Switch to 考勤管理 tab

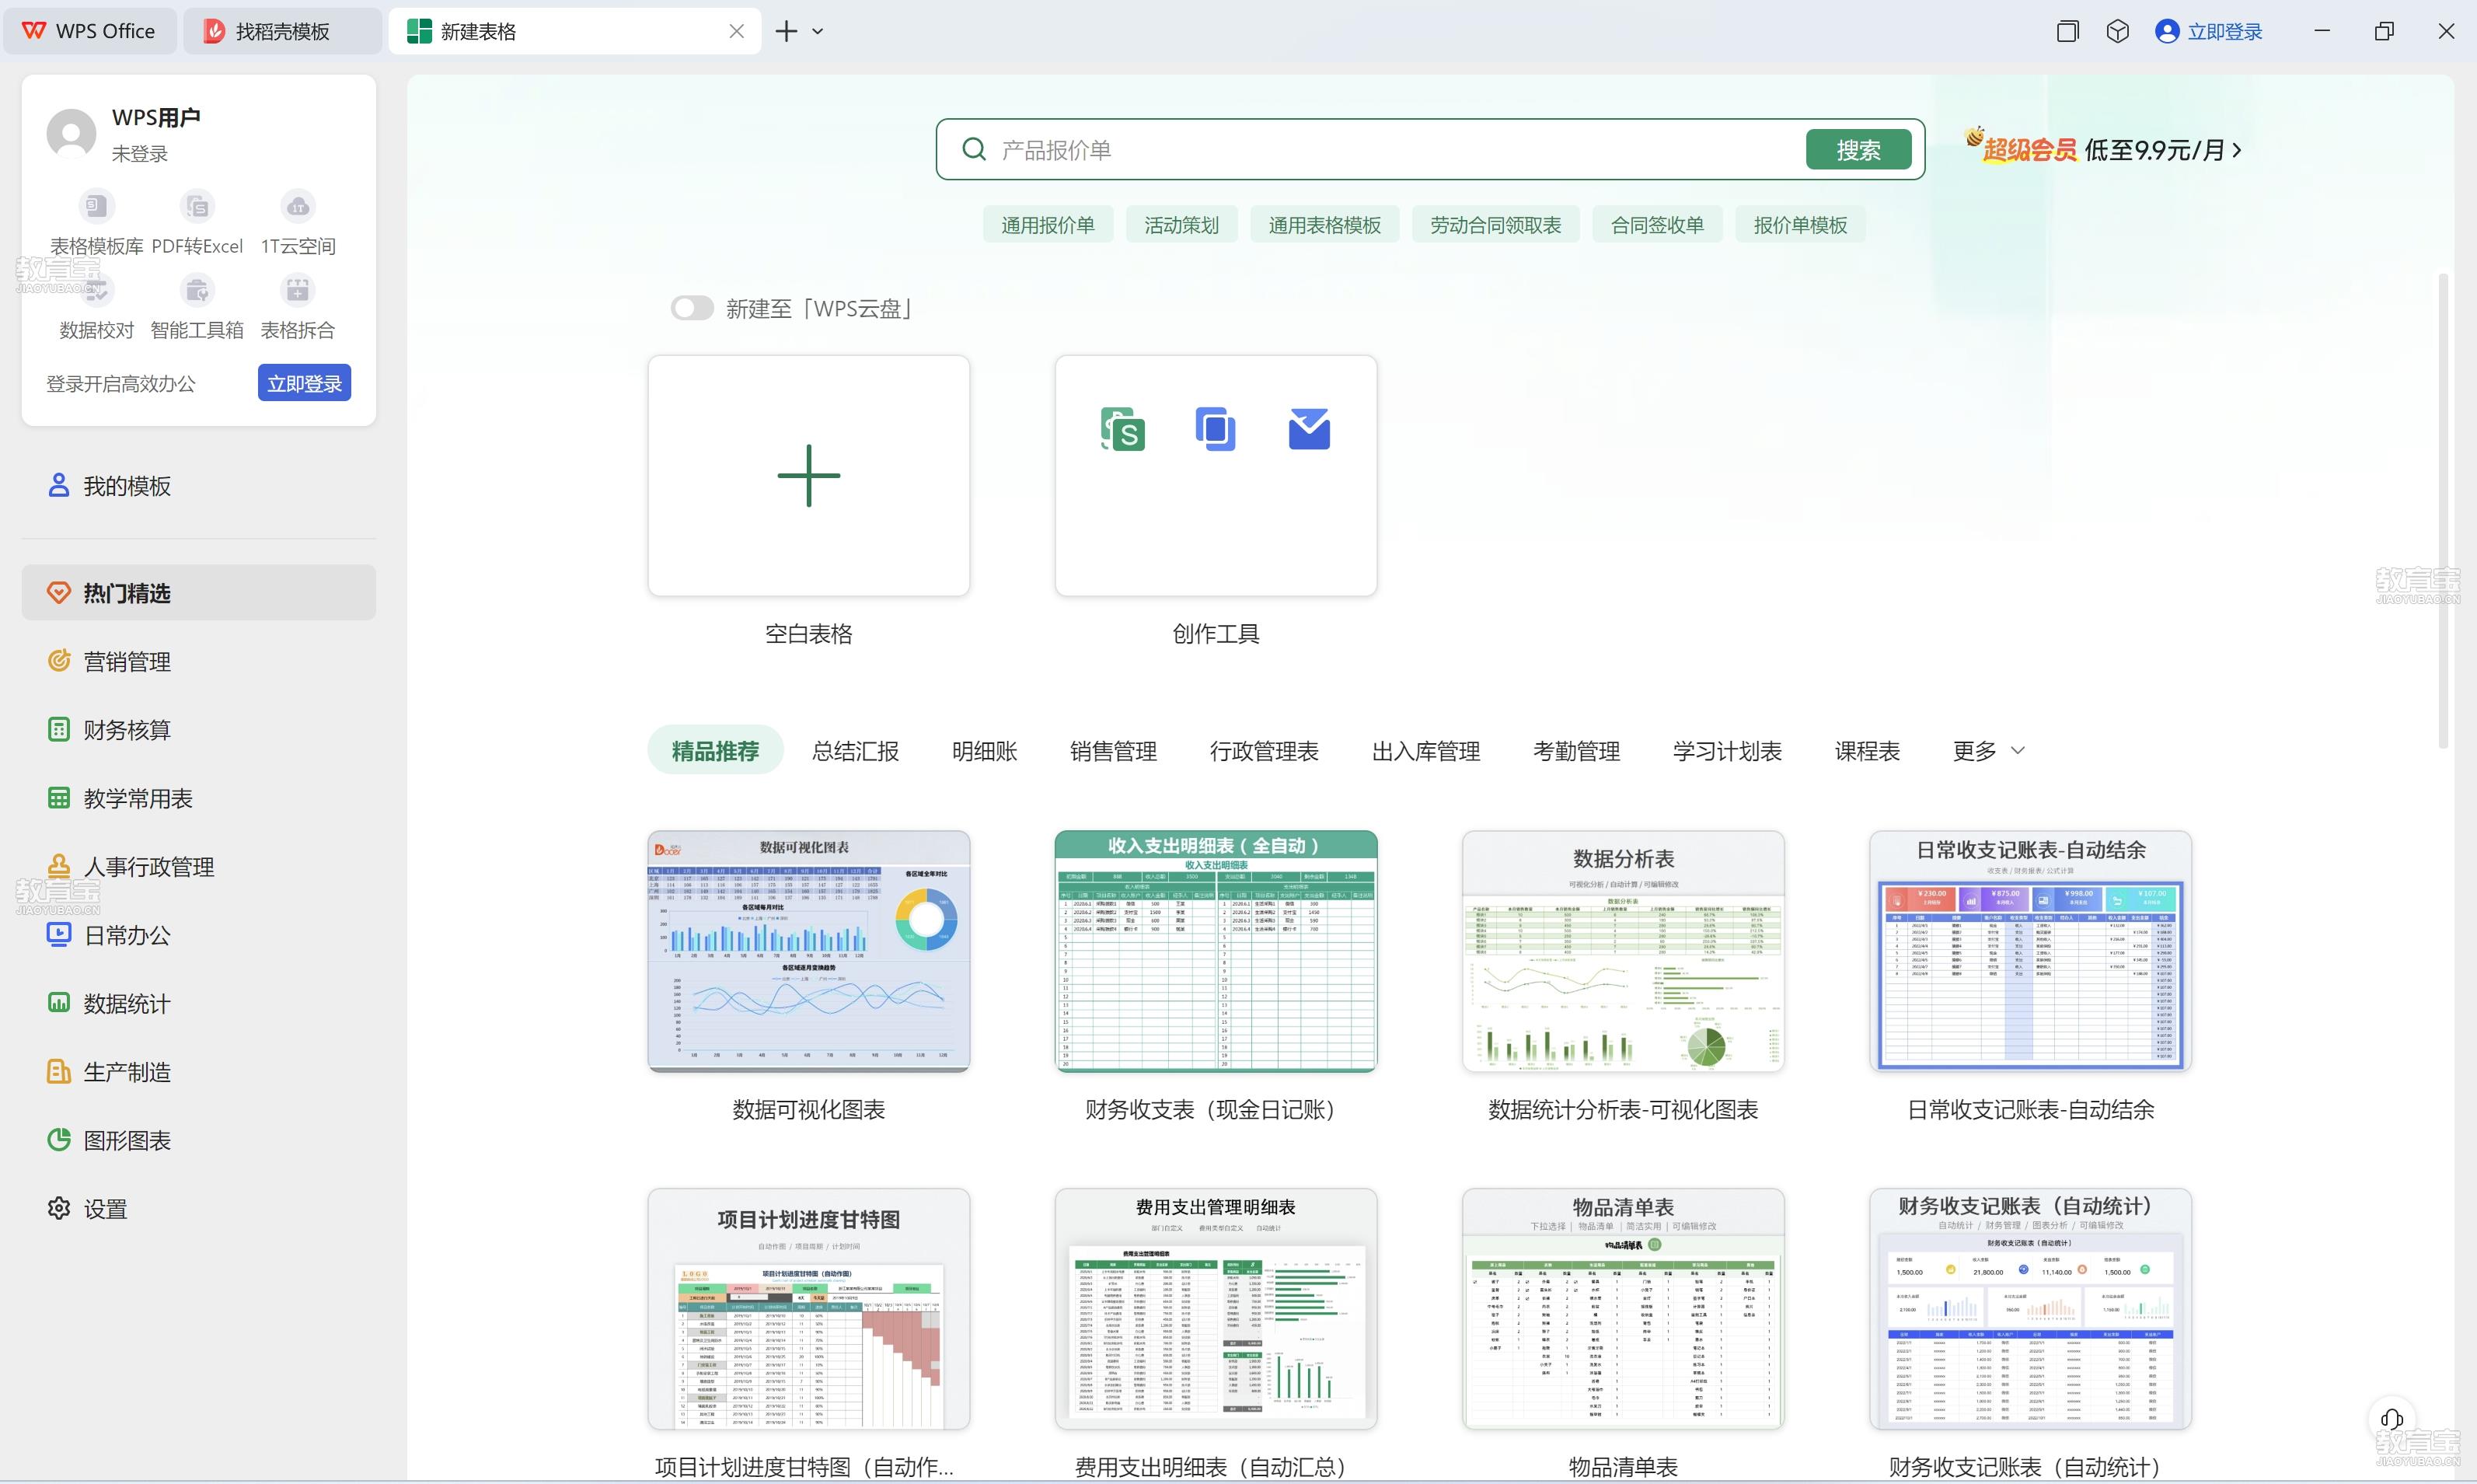pyautogui.click(x=1577, y=751)
